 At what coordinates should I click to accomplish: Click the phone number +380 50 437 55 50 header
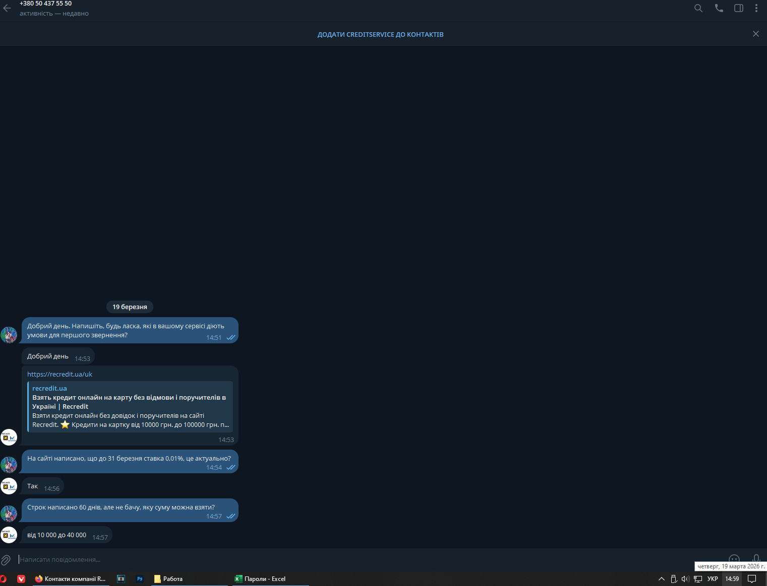45,4
